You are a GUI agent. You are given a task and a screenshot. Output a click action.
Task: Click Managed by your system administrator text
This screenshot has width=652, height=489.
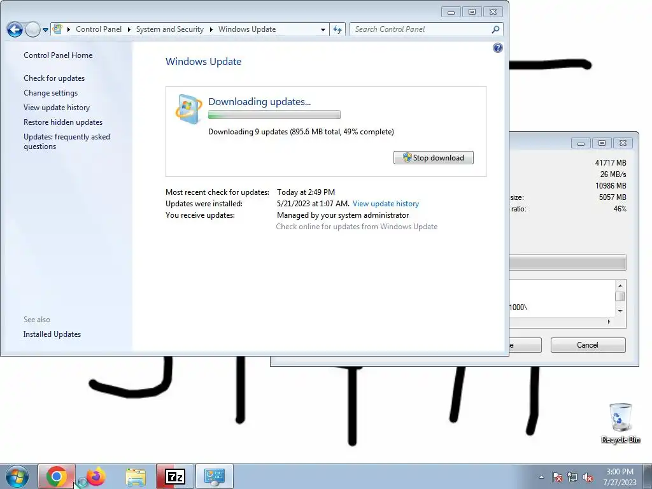pos(343,215)
